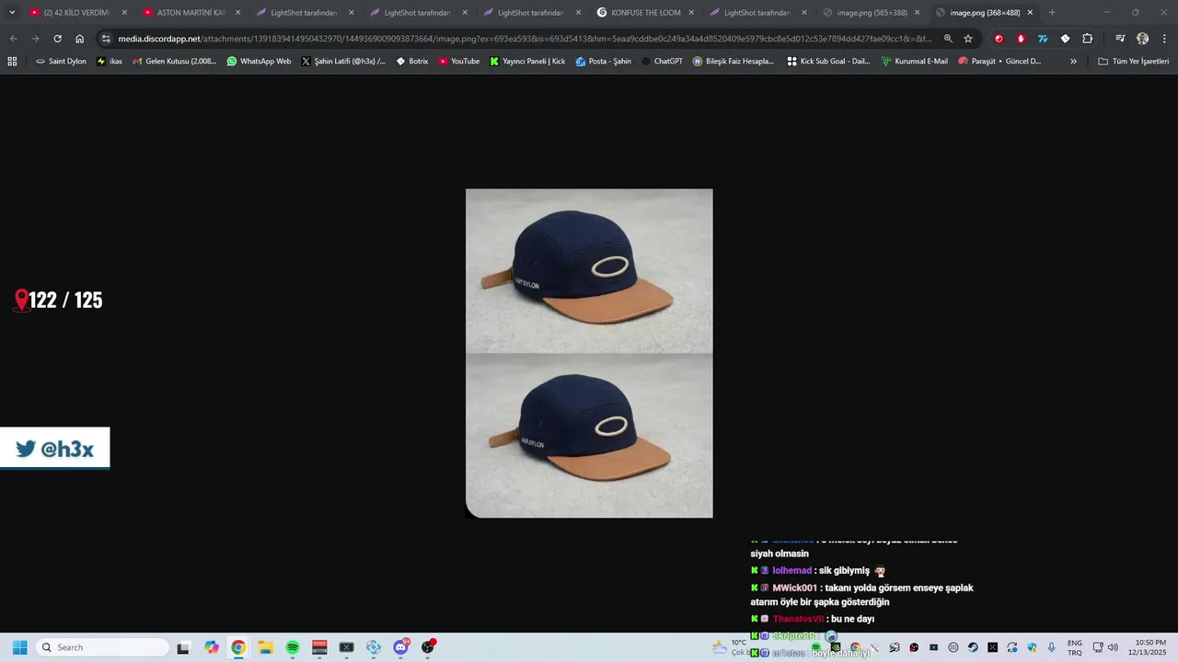This screenshot has height=662, width=1178.
Task: Open the Saint Dylon bookmark
Action: point(61,61)
